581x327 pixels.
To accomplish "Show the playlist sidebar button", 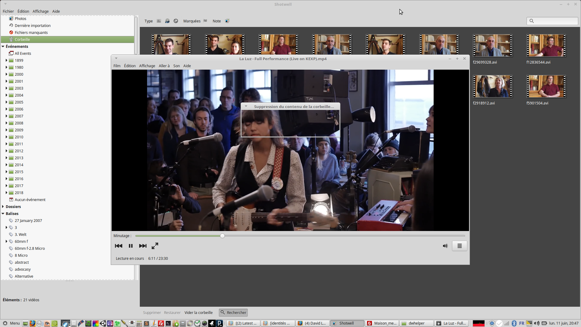I will point(459,246).
